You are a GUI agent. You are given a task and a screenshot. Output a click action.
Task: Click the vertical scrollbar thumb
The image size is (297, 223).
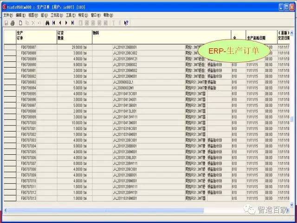click(292, 119)
